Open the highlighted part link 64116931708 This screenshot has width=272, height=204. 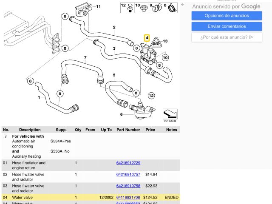[x=128, y=197]
